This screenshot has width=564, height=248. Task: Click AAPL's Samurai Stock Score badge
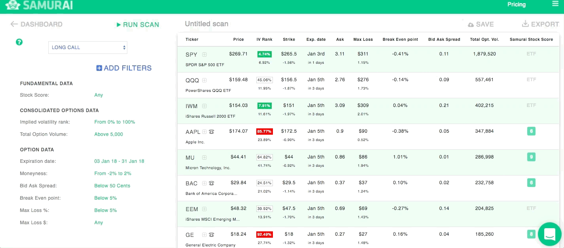pyautogui.click(x=531, y=131)
